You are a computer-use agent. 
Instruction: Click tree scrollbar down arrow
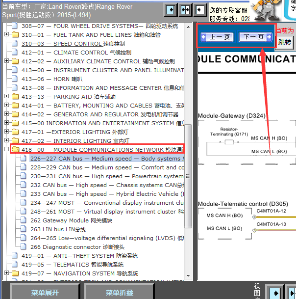(188, 276)
